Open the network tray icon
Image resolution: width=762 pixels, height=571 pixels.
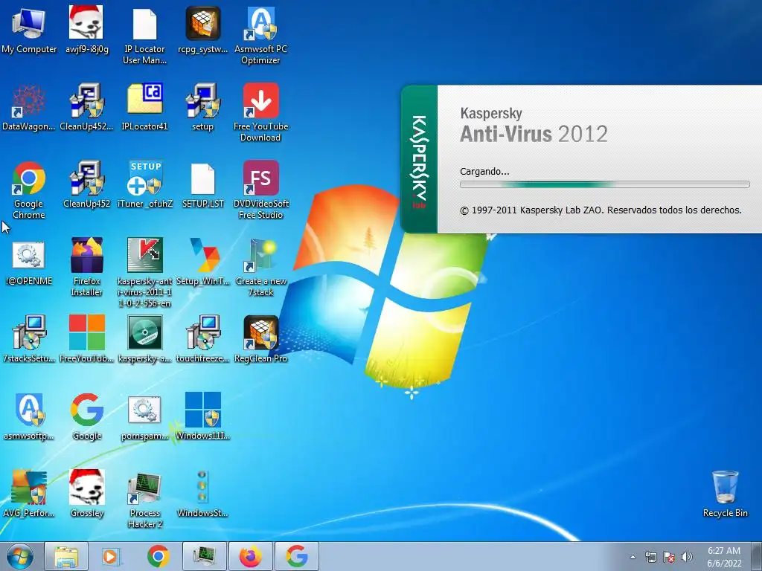tap(650, 557)
